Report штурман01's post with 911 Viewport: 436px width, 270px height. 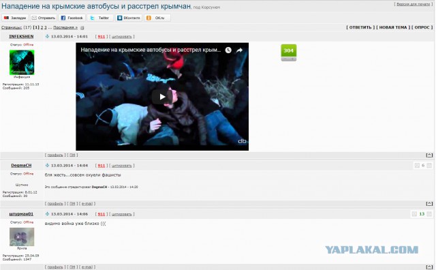(102, 214)
